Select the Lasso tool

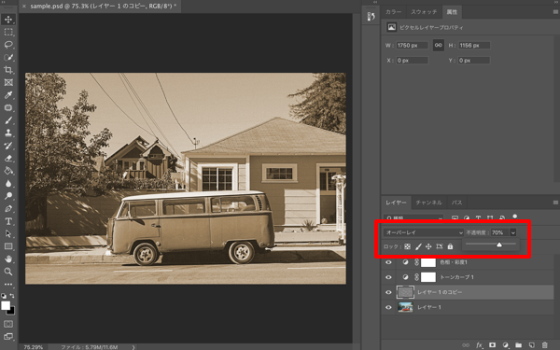pos(8,45)
